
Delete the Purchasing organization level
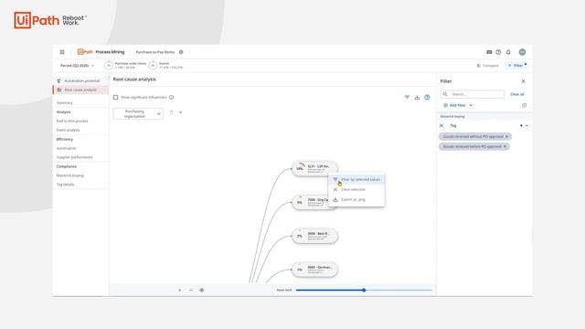pyautogui.click(x=171, y=112)
